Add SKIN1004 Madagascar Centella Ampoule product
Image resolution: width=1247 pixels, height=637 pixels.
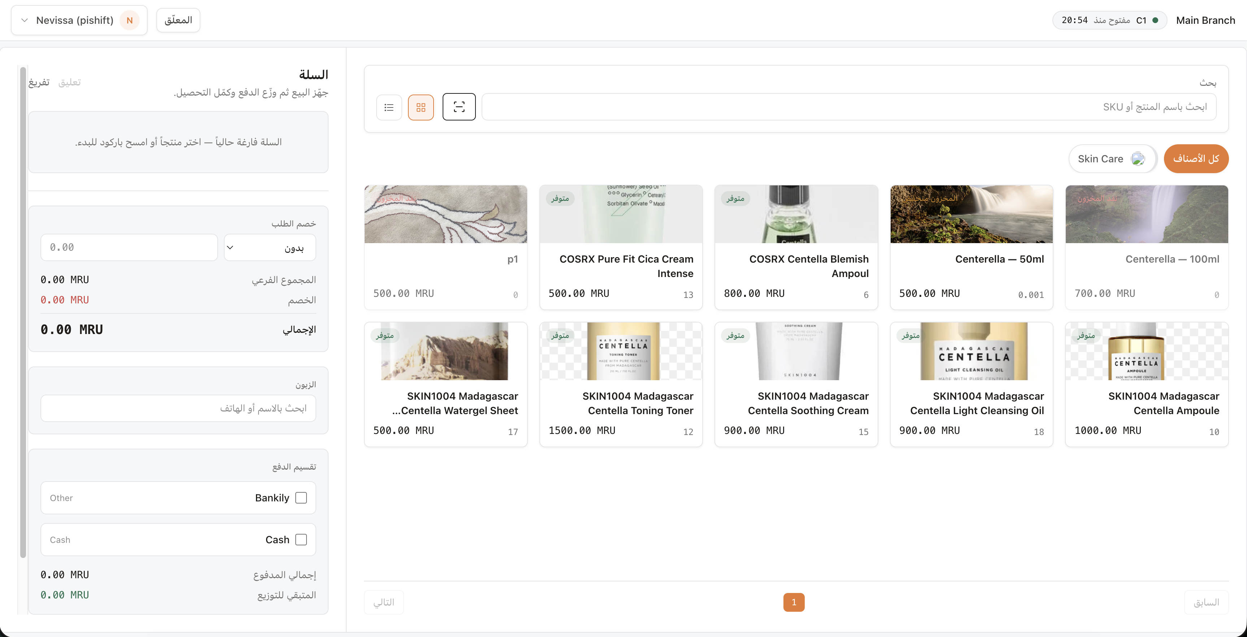[1146, 384]
